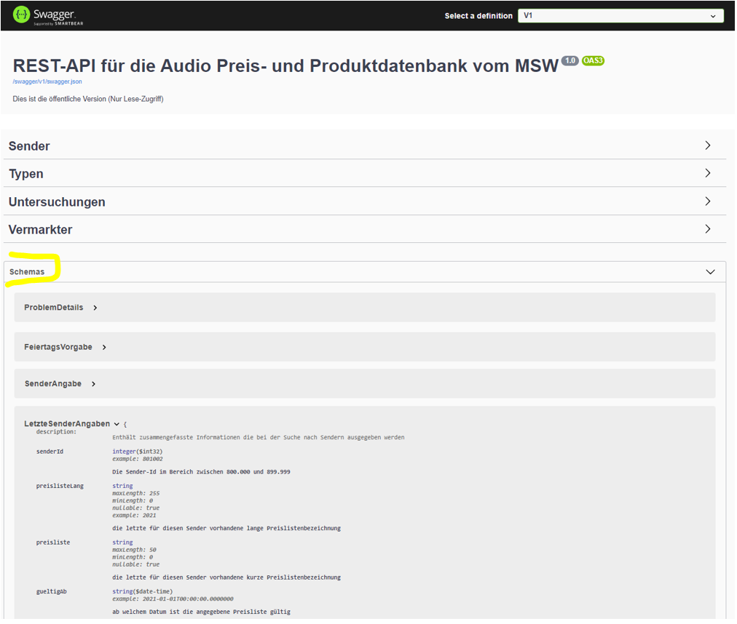Expand the Untersuchungen section arrow

coord(708,201)
